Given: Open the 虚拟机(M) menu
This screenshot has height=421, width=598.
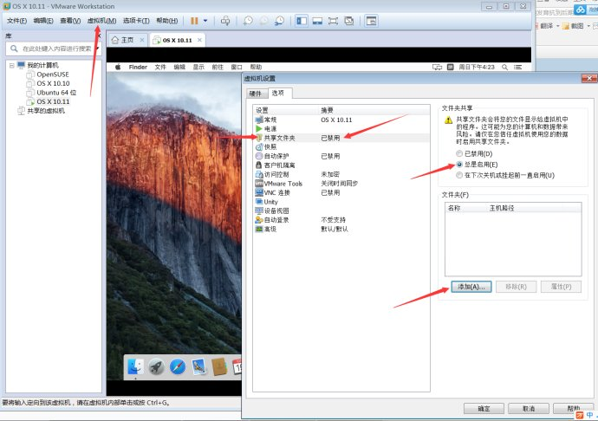Looking at the screenshot, I should 101,21.
